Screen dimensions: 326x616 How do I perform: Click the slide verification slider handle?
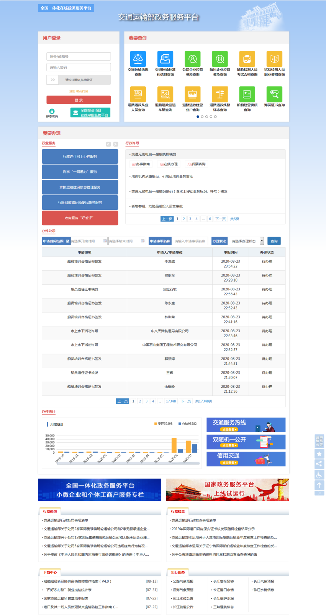(52, 80)
